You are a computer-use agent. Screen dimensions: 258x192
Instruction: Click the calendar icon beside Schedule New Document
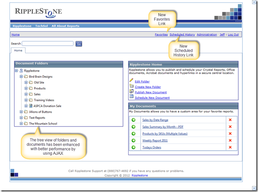tap(131, 96)
